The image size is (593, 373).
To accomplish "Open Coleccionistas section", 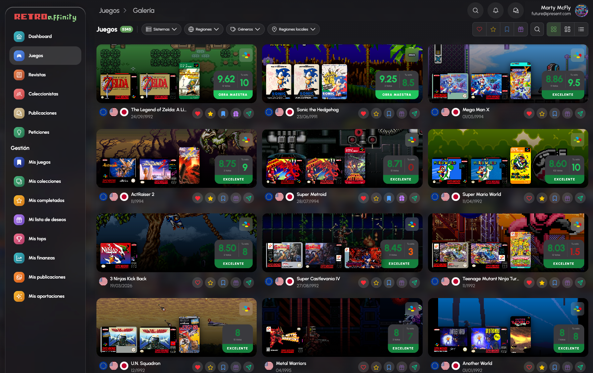I will click(x=45, y=94).
